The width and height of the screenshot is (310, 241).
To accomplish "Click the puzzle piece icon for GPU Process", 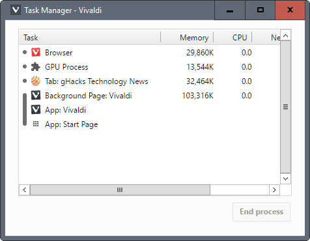I will tap(36, 67).
